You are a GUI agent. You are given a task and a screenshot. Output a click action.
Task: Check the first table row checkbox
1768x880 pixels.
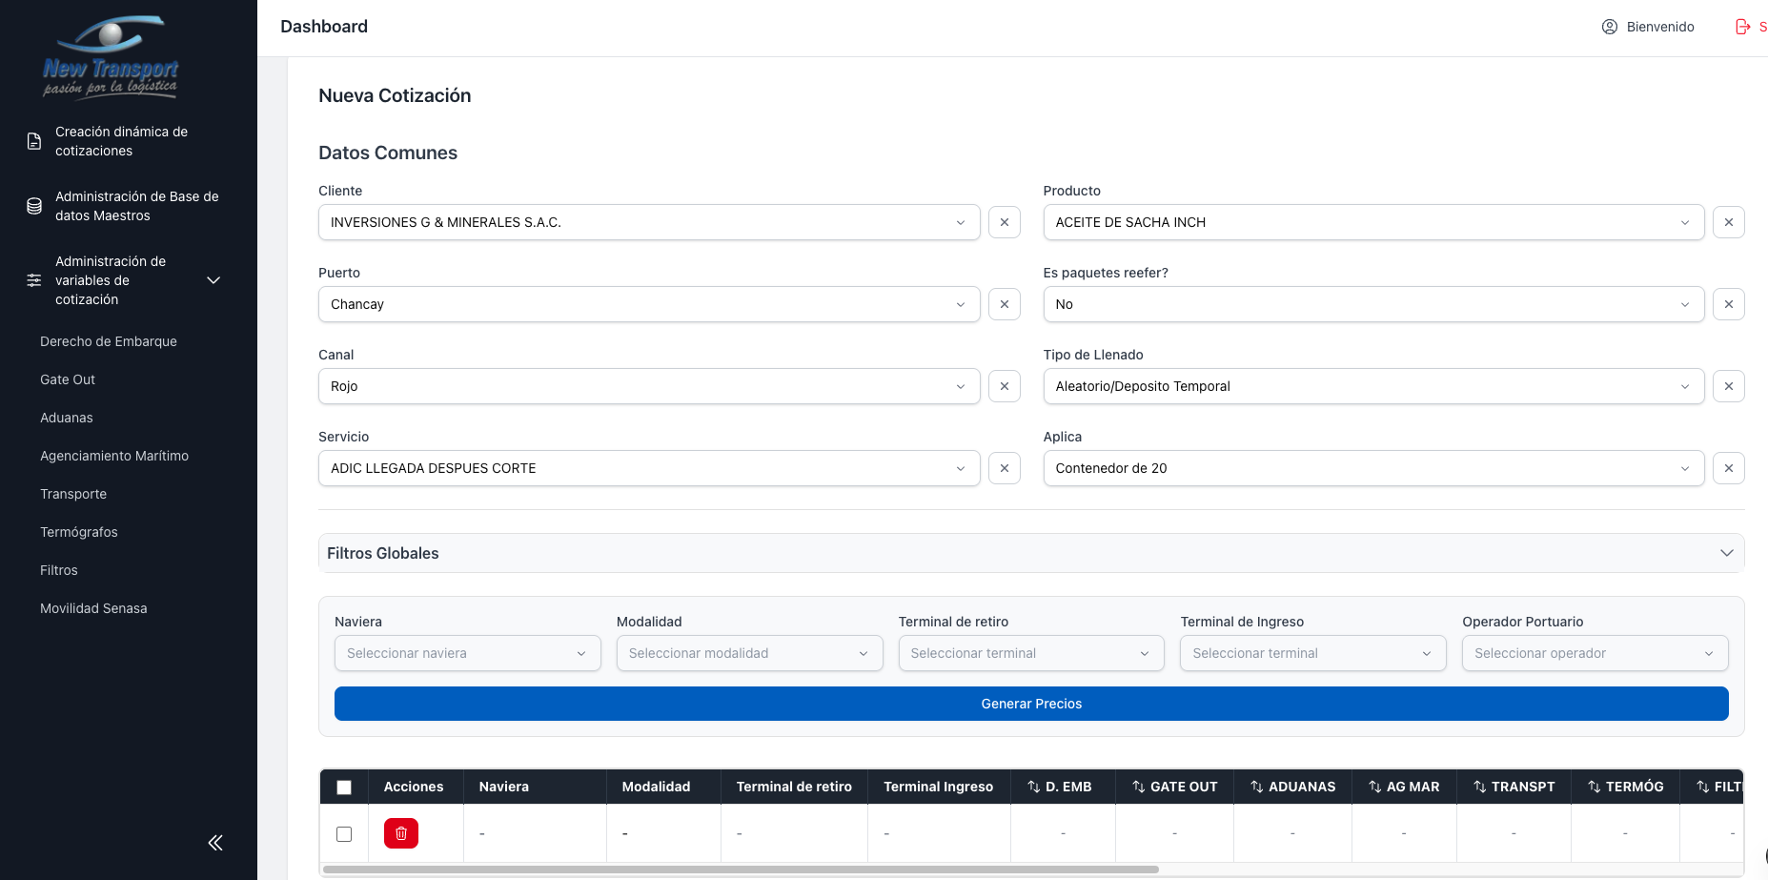click(x=344, y=834)
